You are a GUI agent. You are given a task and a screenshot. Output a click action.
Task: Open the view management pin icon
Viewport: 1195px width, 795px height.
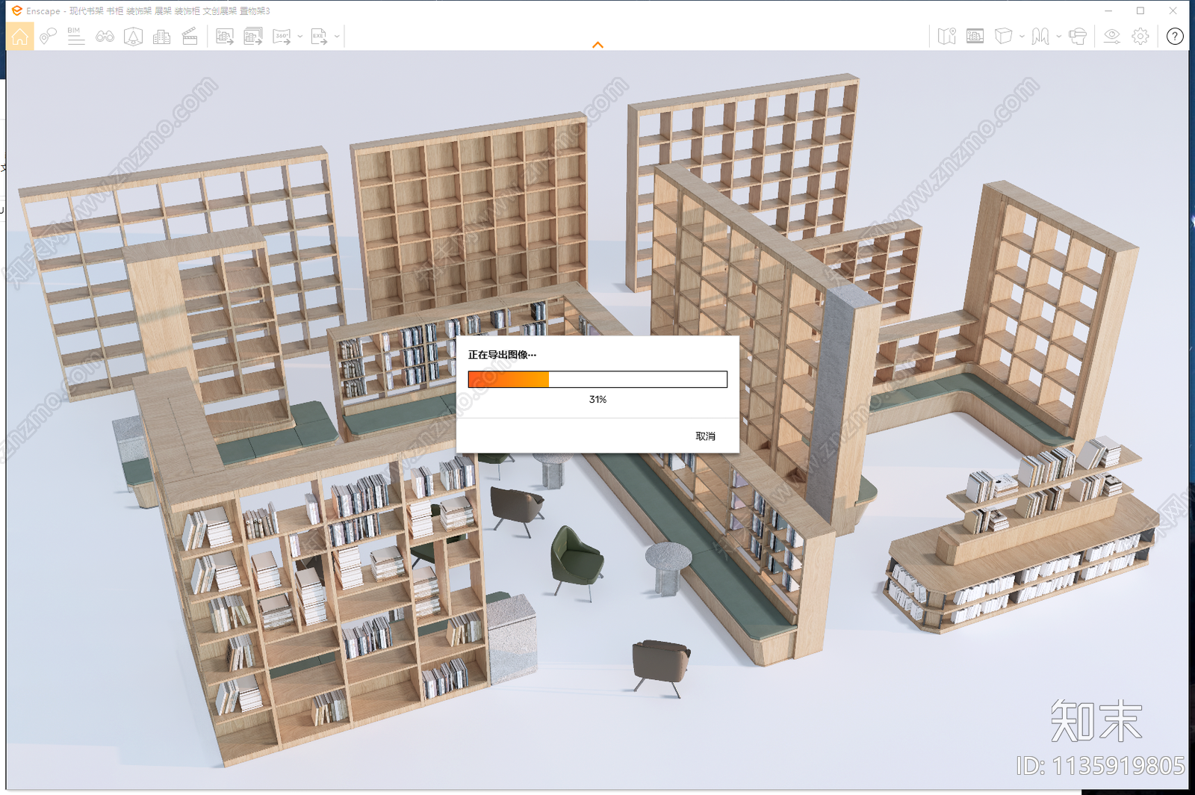click(48, 36)
